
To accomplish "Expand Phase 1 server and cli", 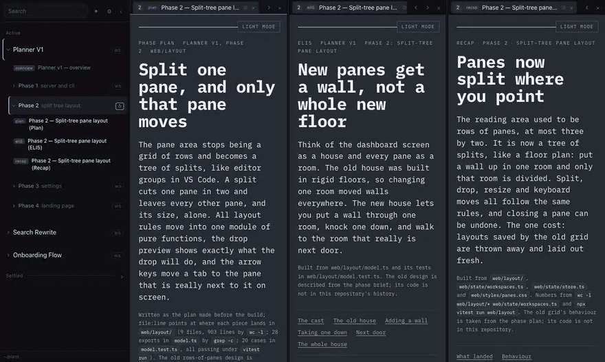I will (14, 86).
